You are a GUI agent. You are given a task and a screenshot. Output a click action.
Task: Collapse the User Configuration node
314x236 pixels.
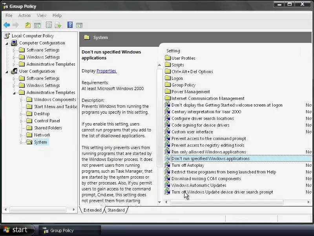pyautogui.click(x=7, y=72)
